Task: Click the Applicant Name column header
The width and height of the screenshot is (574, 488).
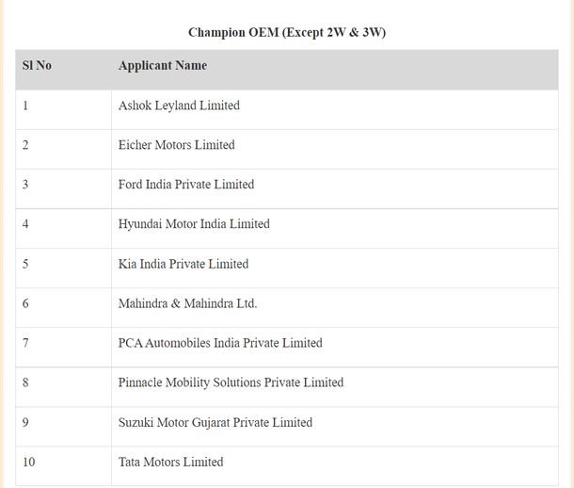Action: click(163, 66)
